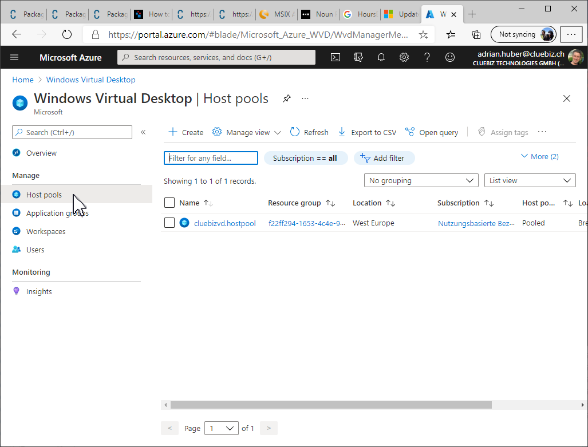Click Create host pool button

click(186, 132)
